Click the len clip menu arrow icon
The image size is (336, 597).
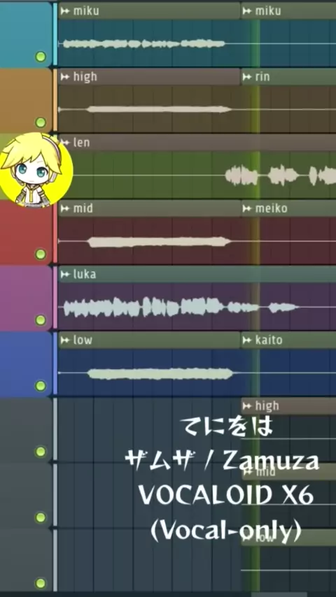pyautogui.click(x=65, y=143)
